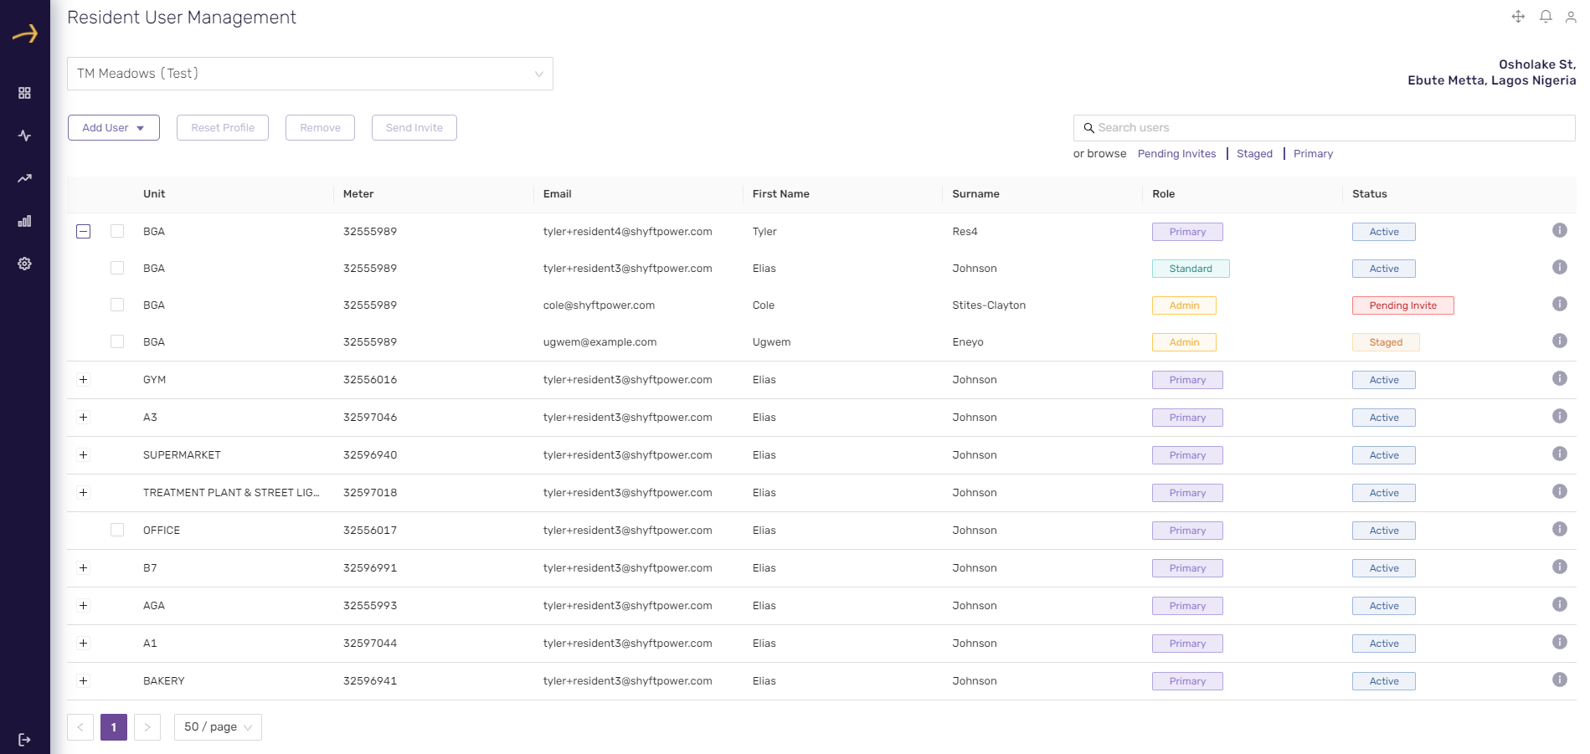Expand the TREATMENT PLANT unit row
Screen dimensions: 1590x754
[83, 493]
